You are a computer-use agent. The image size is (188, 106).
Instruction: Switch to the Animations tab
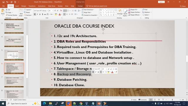click(42, 6)
